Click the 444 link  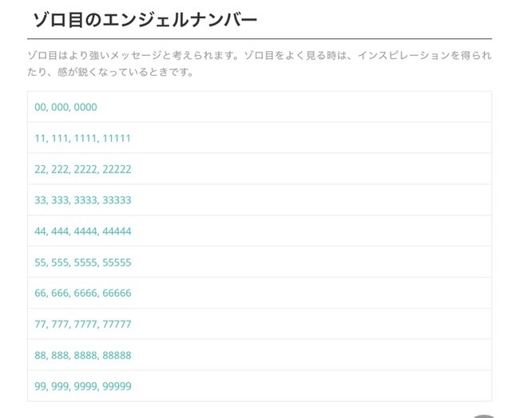pos(60,231)
